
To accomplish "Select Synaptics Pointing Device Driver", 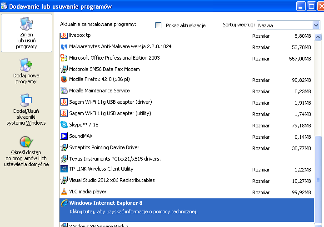I will [x=187, y=148].
